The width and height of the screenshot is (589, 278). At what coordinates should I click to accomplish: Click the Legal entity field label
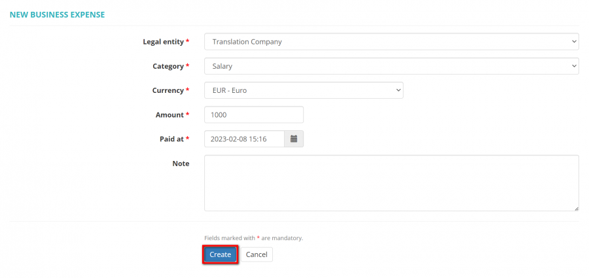coord(164,42)
